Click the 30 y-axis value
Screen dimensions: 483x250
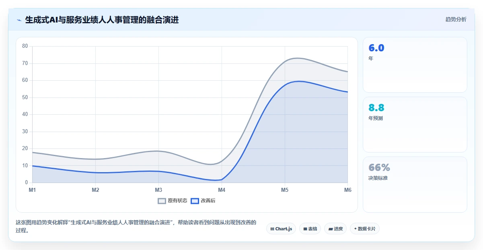25,132
